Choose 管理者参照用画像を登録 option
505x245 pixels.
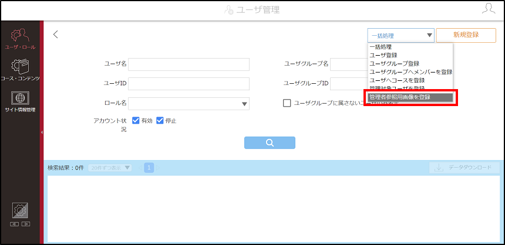pos(410,97)
